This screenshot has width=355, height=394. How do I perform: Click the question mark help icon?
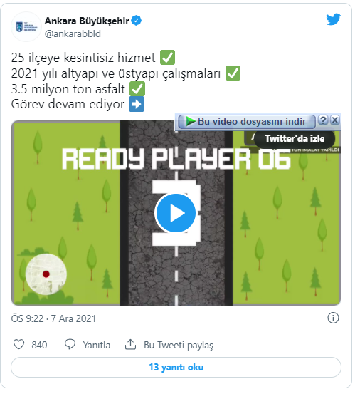click(x=323, y=120)
